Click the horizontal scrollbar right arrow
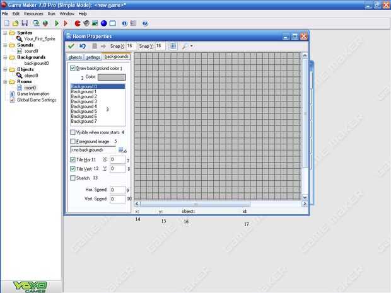The image size is (391, 293). [x=305, y=204]
